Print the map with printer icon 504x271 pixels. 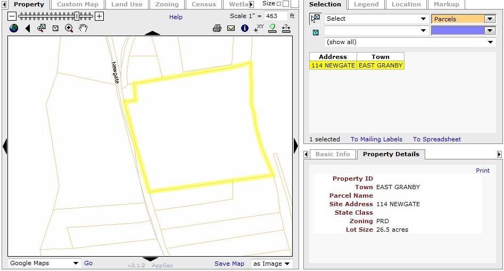pyautogui.click(x=217, y=28)
